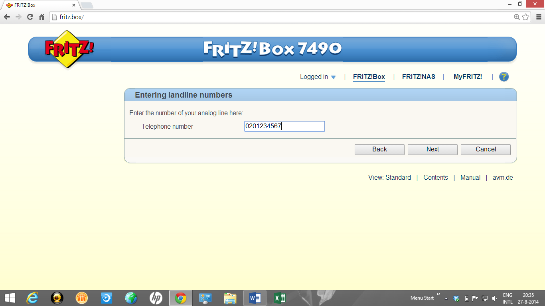The width and height of the screenshot is (545, 306).
Task: Open the volume speaker tray icon
Action: click(494, 298)
